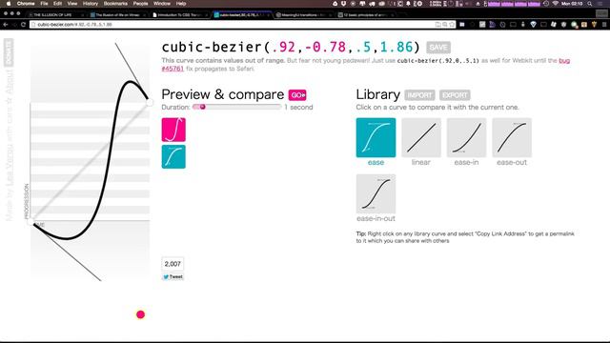Image resolution: width=610 pixels, height=343 pixels.
Task: Click the browser back arrow
Action: 6,25
